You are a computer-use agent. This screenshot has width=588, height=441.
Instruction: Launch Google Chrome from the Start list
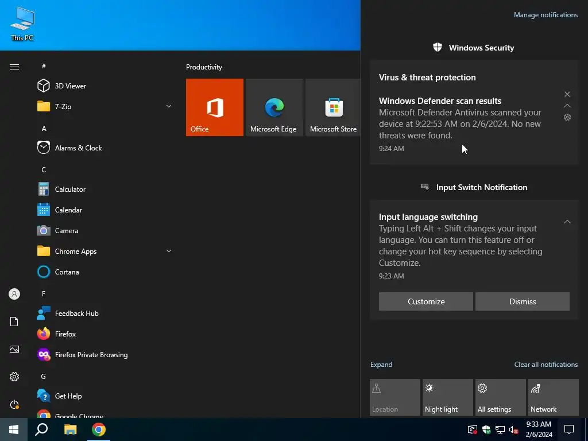[x=105, y=413]
